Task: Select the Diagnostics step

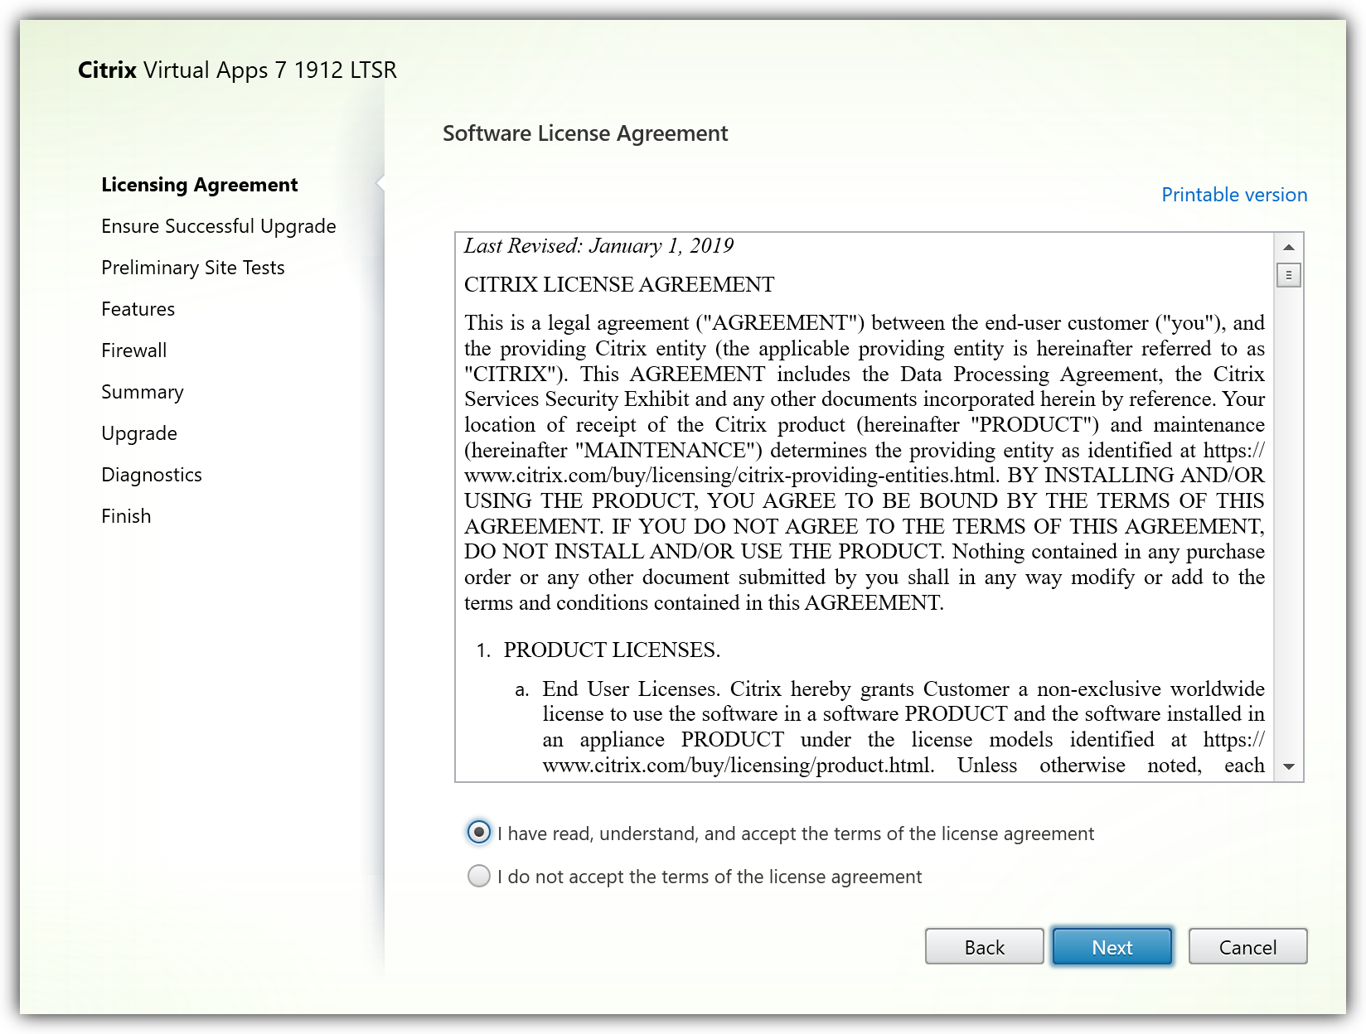Action: pos(151,475)
